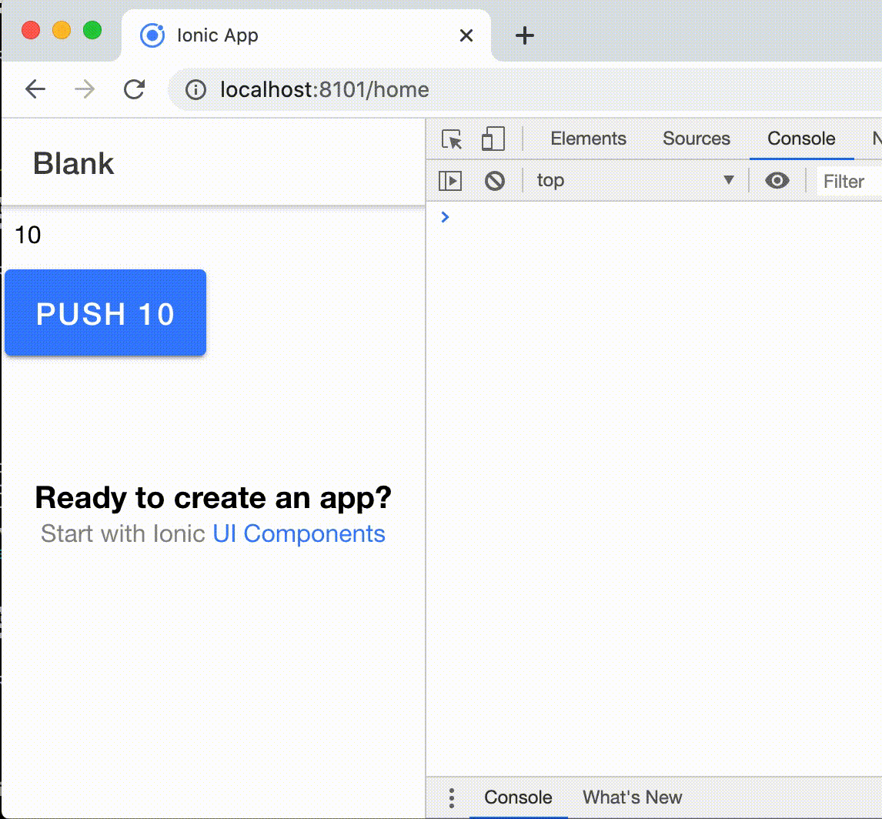Select the Ionic App browser tab
The height and width of the screenshot is (819, 882).
pos(306,35)
